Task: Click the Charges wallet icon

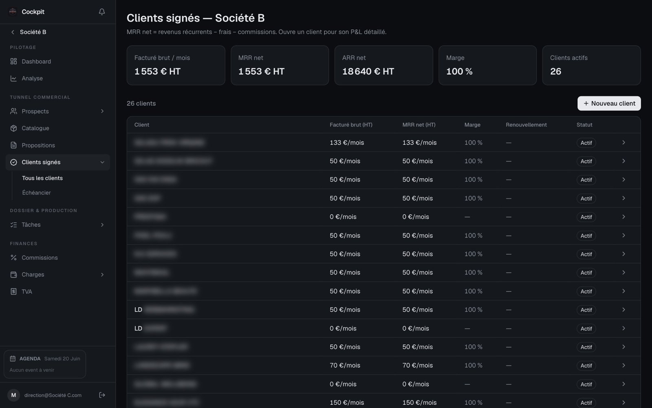Action: 13,275
